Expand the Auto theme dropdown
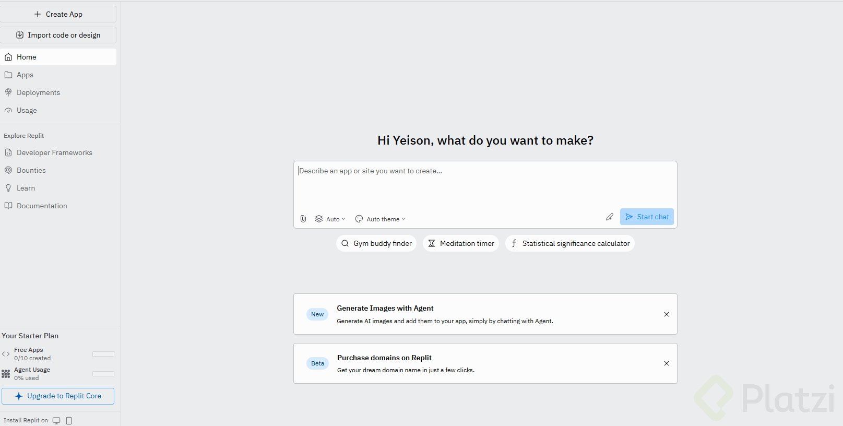This screenshot has height=426, width=843. coord(381,219)
